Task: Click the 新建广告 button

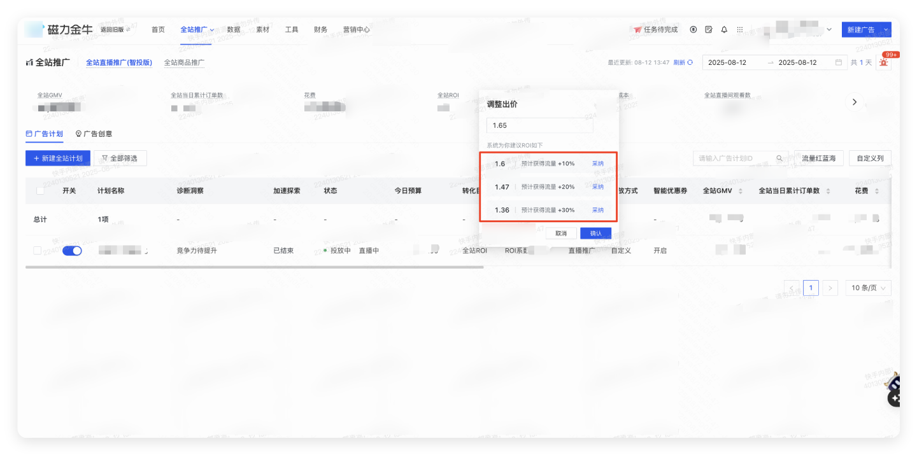Action: (x=862, y=30)
